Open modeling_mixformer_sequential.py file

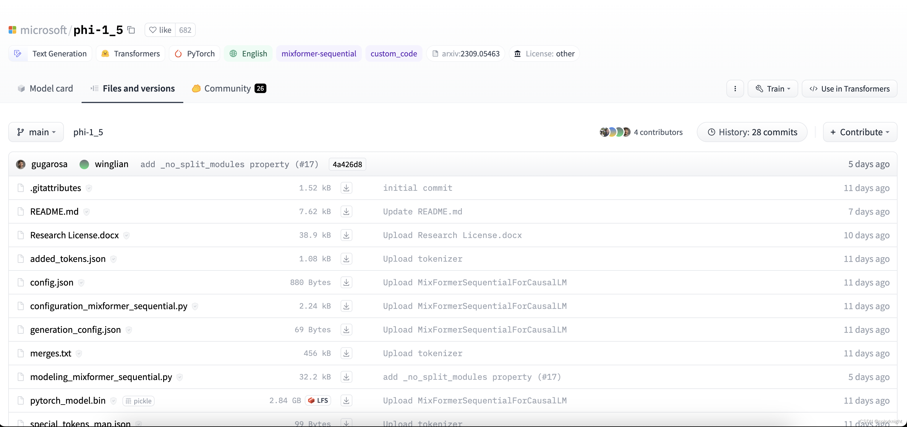tap(101, 377)
